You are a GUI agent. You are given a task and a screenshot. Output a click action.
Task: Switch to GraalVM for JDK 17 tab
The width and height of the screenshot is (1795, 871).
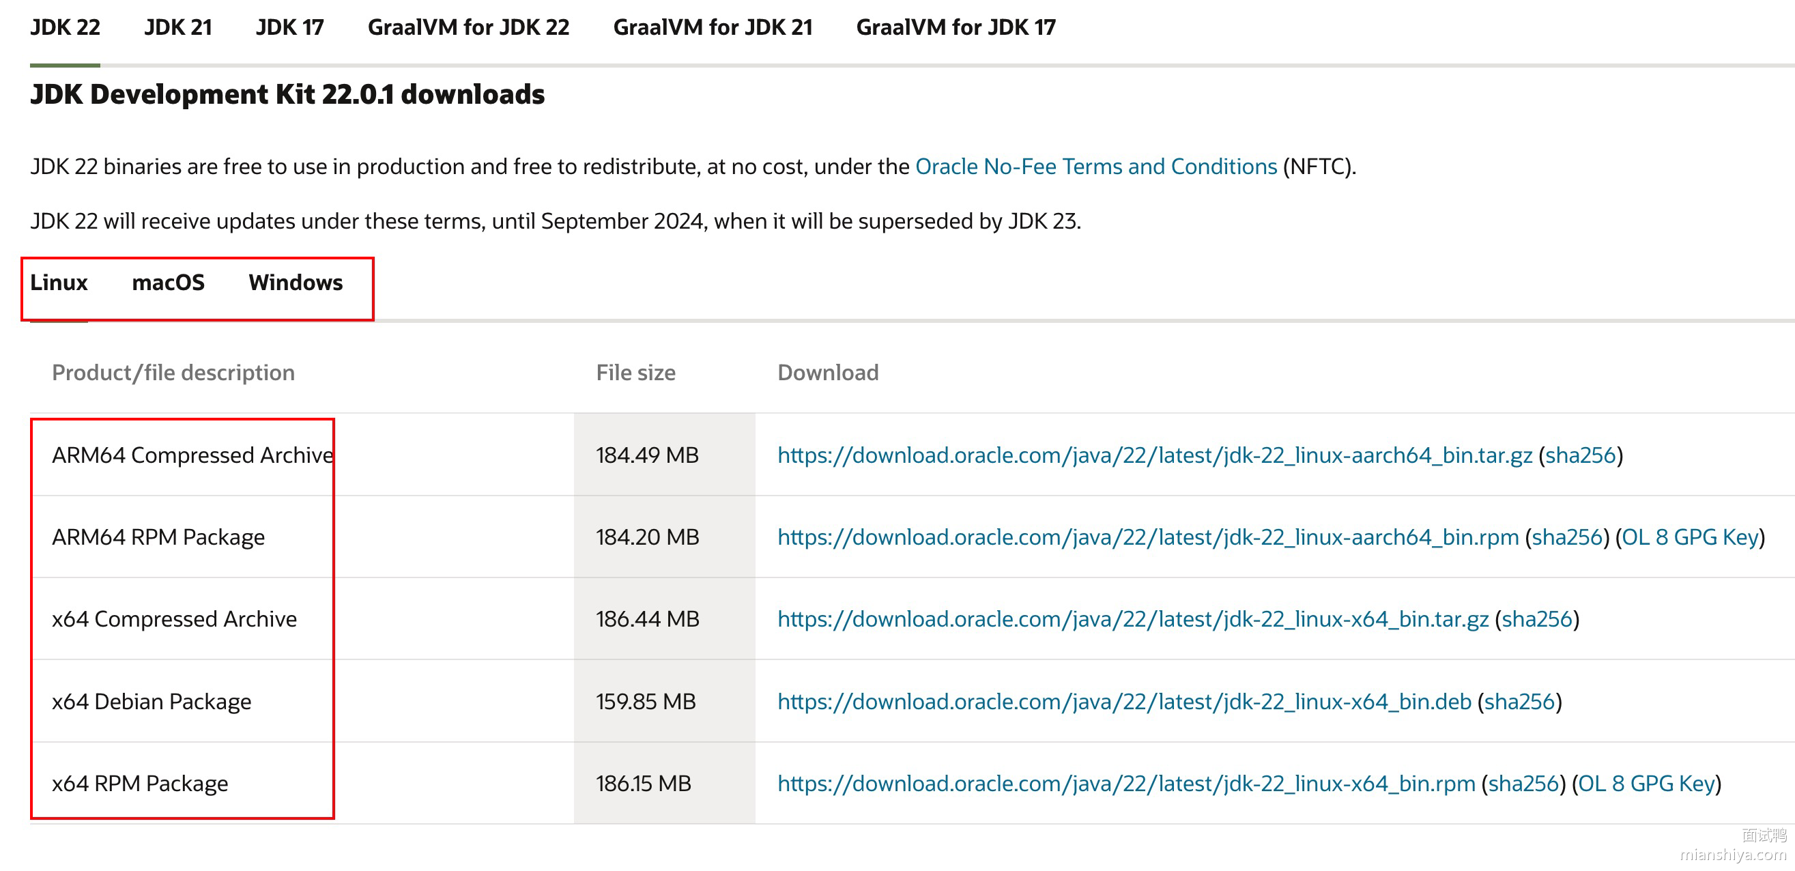coord(956,27)
